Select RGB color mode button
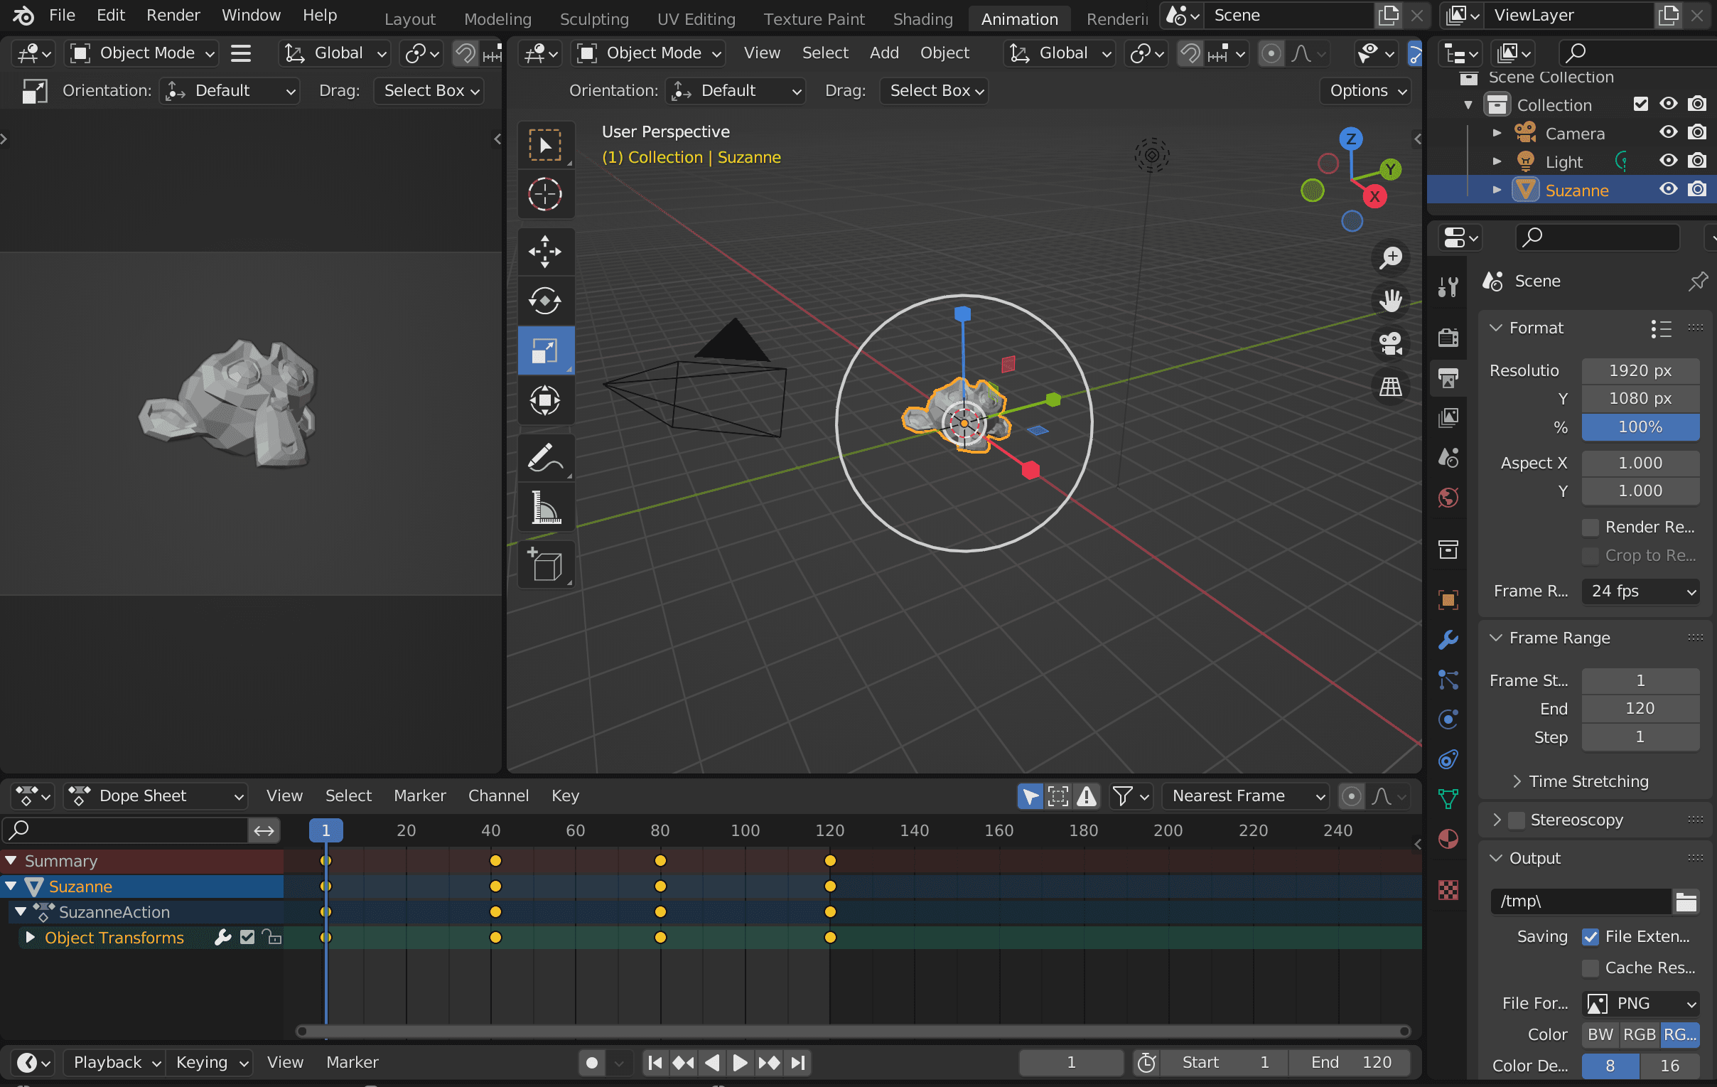Viewport: 1717px width, 1087px height. [1640, 1035]
